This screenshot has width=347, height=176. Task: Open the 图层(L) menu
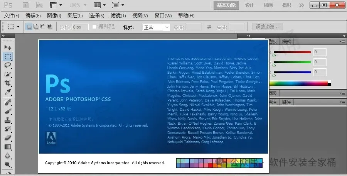point(75,15)
